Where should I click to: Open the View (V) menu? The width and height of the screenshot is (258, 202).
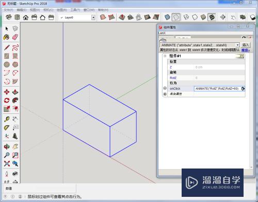coord(35,10)
